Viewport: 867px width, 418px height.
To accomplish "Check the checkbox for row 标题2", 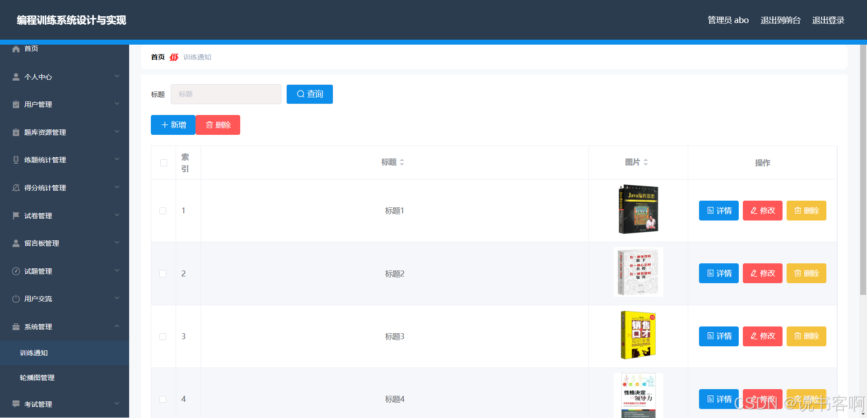I will 163,274.
